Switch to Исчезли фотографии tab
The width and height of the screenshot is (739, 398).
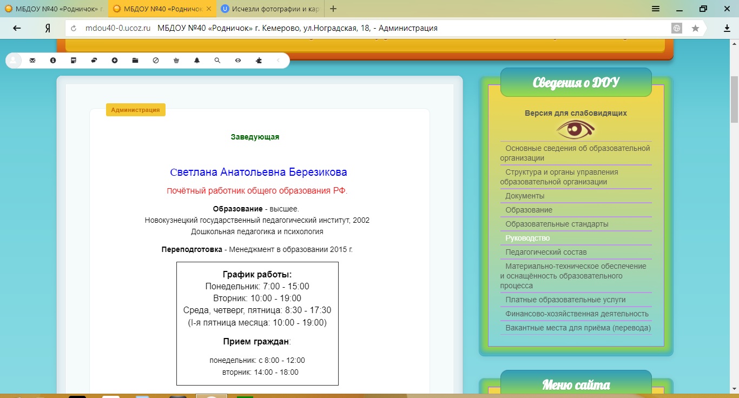click(270, 9)
